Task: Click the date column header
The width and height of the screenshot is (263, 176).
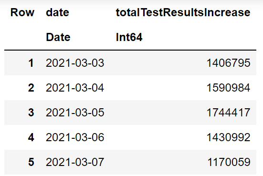Action: pos(58,12)
